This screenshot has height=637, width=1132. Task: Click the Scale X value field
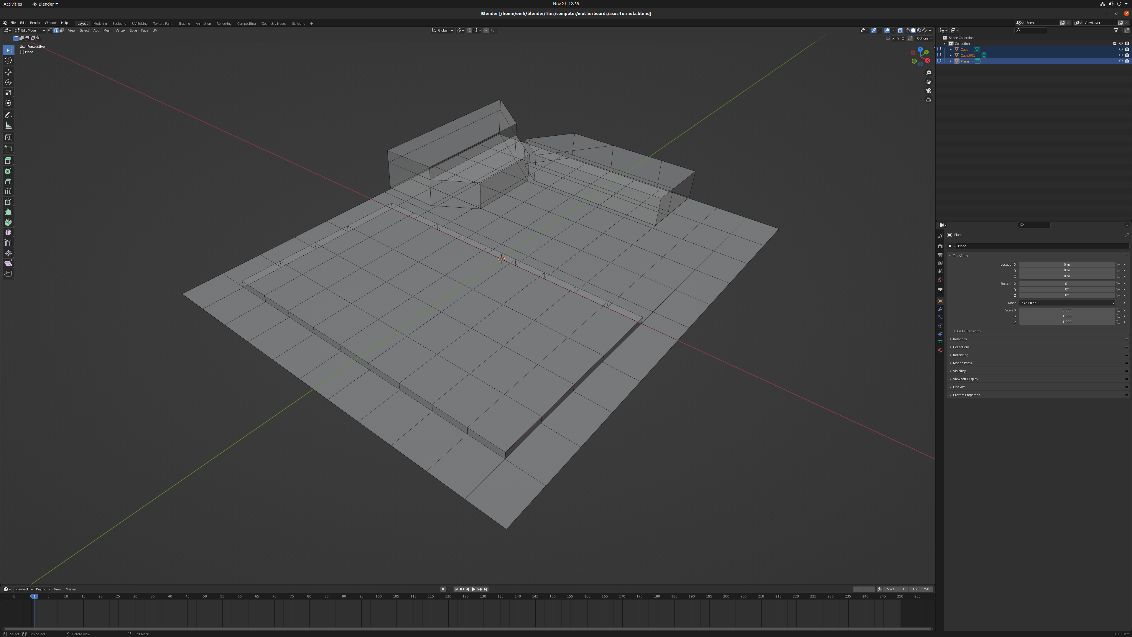point(1067,310)
